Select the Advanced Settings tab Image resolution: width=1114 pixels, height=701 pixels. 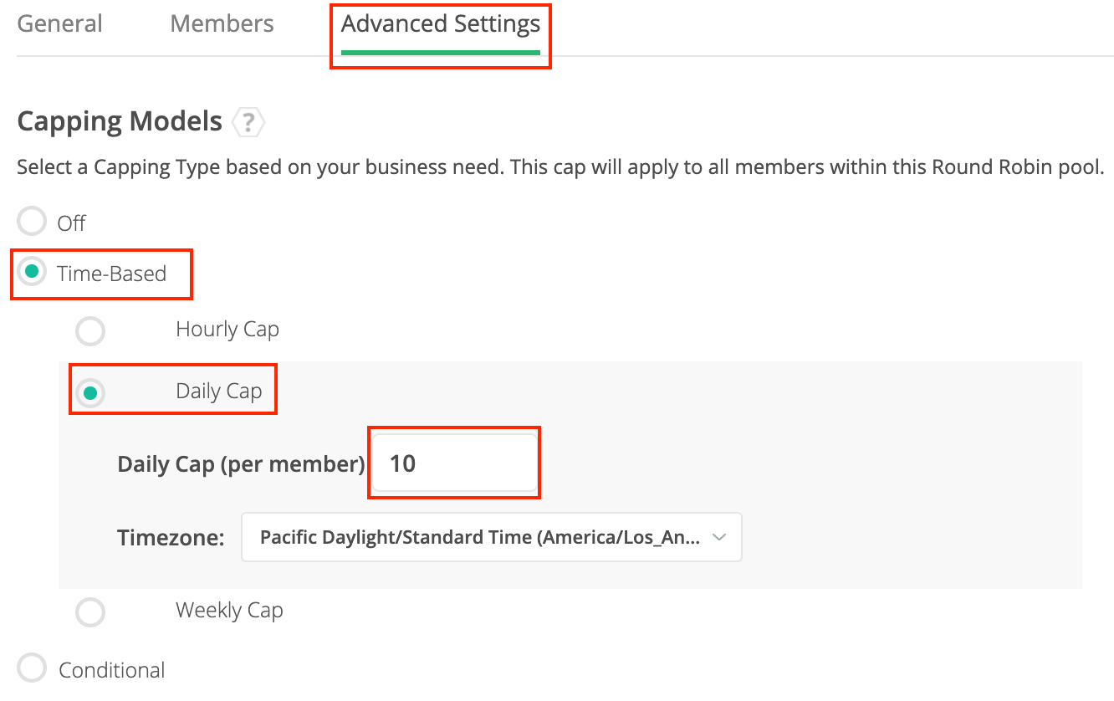tap(440, 23)
